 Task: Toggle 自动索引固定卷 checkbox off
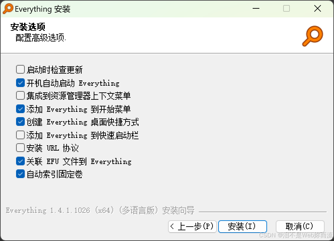(x=20, y=174)
